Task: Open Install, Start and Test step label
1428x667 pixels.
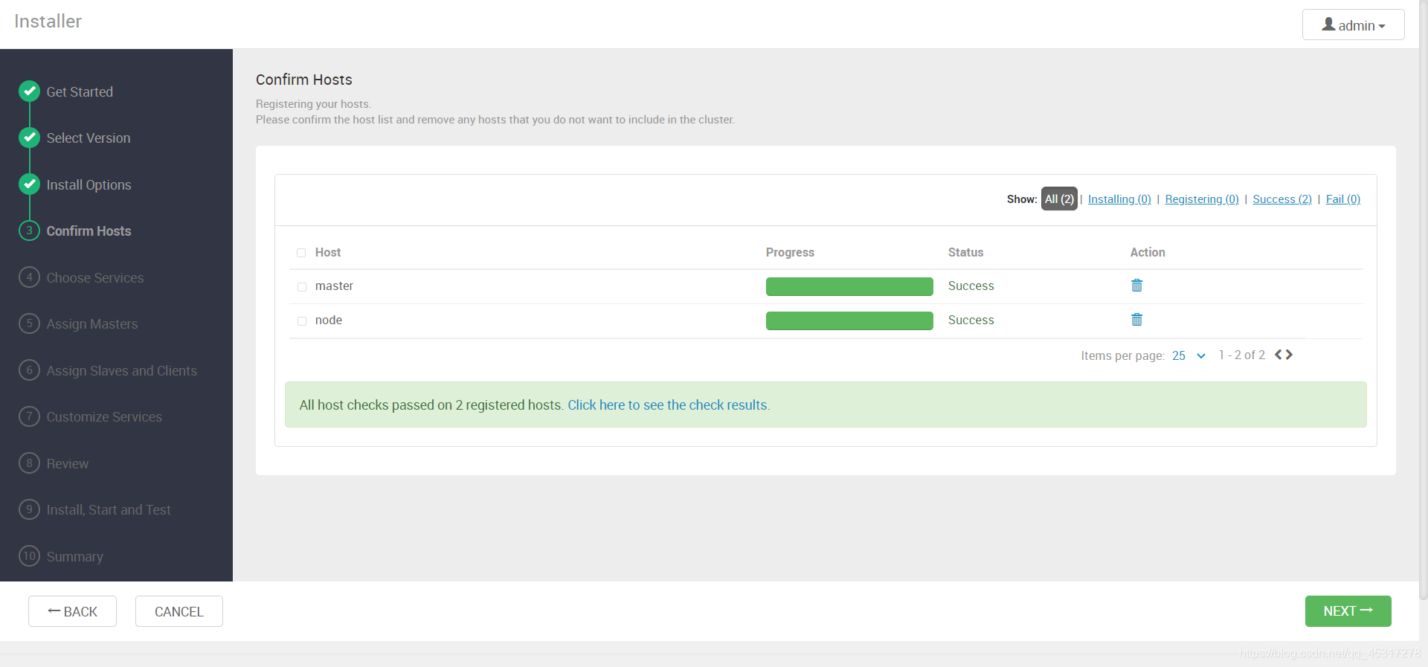Action: point(109,510)
